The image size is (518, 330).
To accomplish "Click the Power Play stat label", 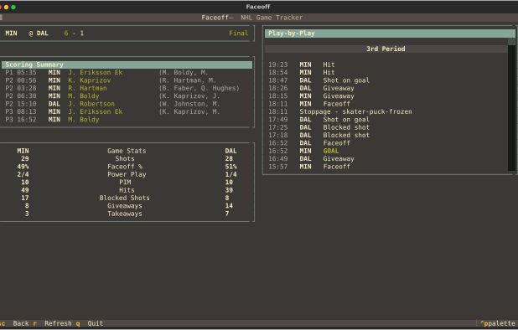I will (x=127, y=174).
